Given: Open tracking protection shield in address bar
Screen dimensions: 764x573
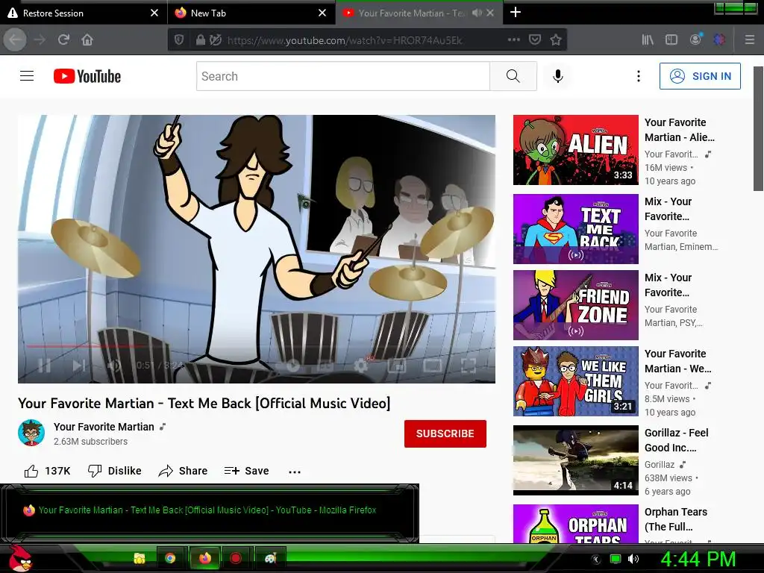Looking at the screenshot, I should coord(179,40).
